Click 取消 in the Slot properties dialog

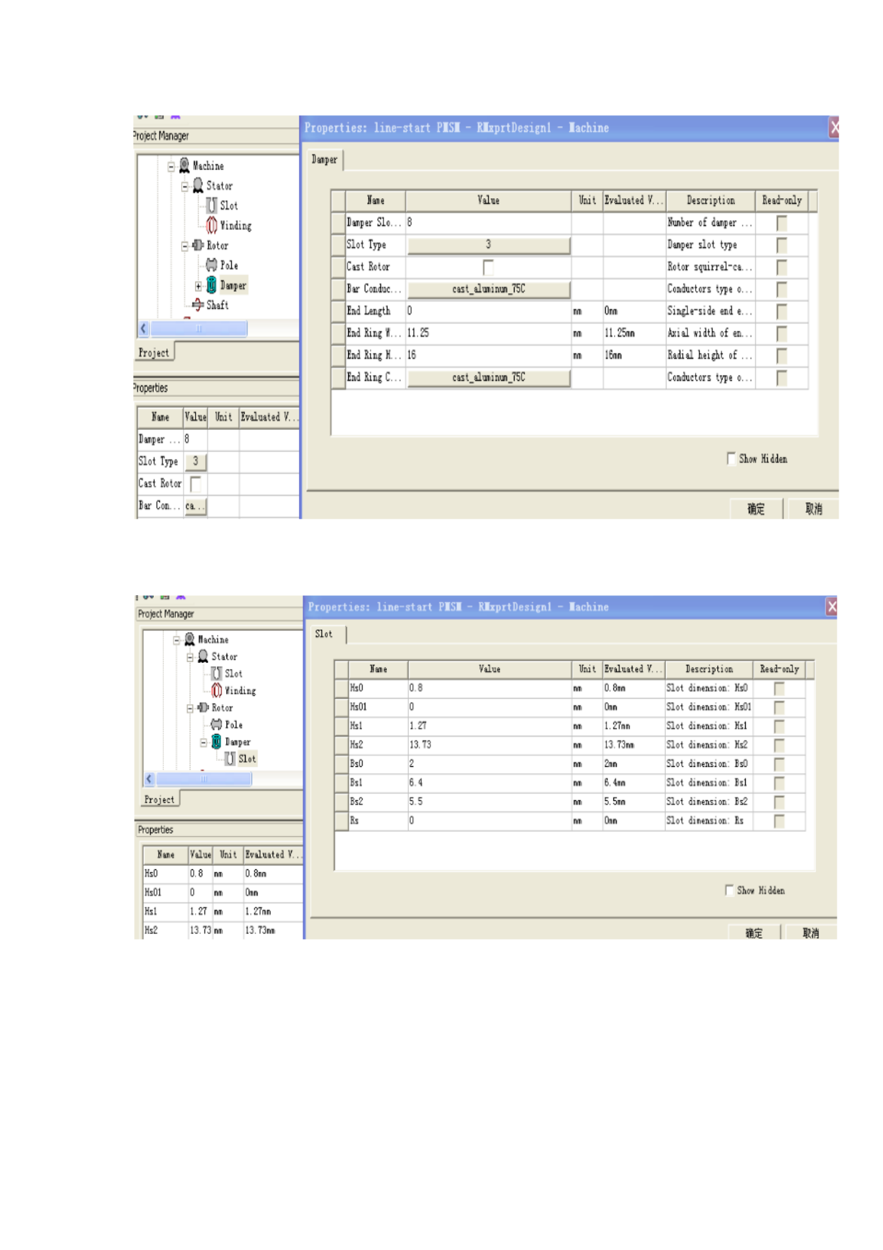click(811, 933)
